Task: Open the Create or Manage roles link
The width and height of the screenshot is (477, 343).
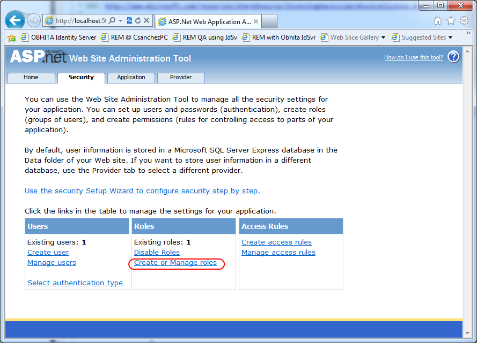Action: (175, 263)
